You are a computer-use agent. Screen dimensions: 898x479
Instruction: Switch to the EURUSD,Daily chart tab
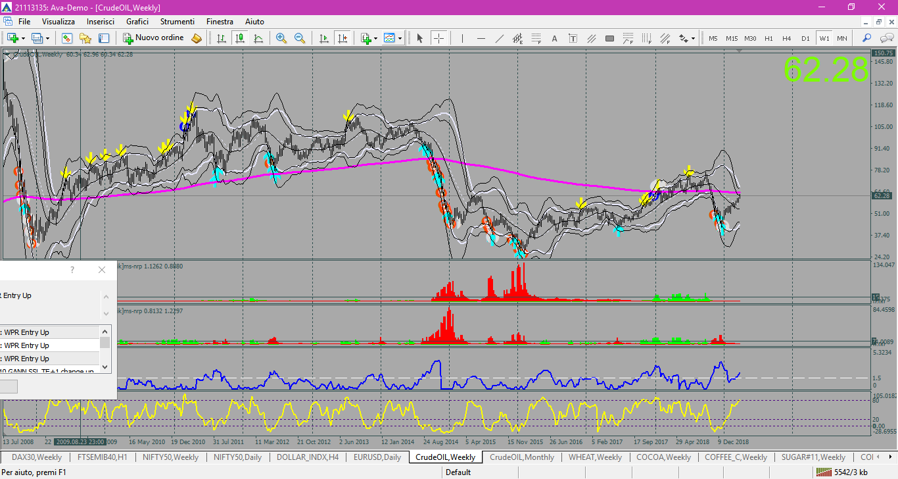pos(377,457)
